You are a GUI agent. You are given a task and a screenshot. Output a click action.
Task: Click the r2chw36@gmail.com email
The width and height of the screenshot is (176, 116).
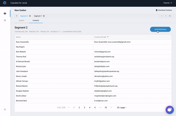[102, 52]
